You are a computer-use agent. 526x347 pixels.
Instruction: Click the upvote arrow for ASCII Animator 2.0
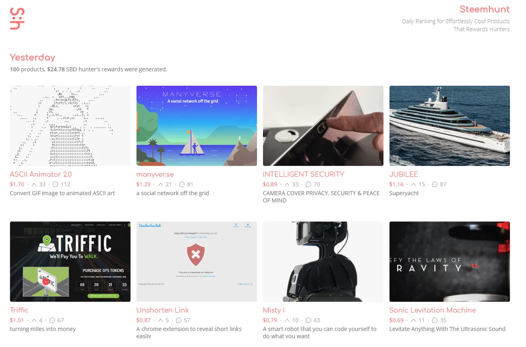point(34,185)
